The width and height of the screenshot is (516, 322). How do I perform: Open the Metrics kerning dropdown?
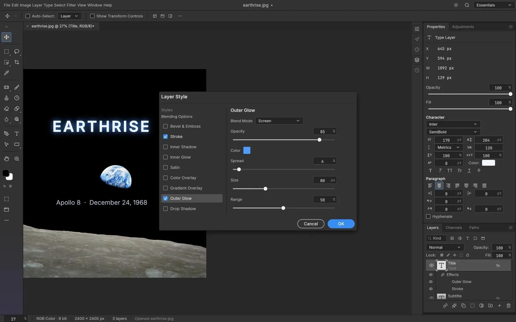point(449,147)
